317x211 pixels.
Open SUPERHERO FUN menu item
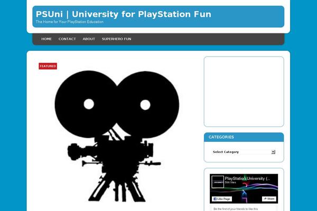click(x=116, y=39)
